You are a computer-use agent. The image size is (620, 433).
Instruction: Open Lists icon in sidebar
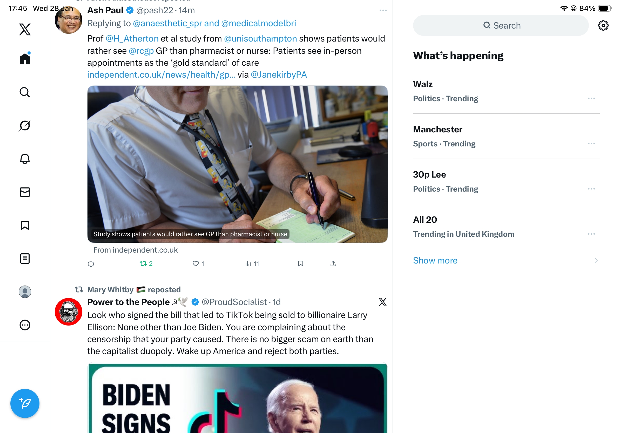tap(25, 259)
